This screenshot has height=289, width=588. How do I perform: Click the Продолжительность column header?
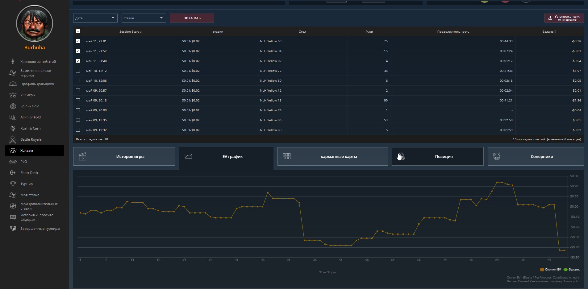pyautogui.click(x=453, y=32)
